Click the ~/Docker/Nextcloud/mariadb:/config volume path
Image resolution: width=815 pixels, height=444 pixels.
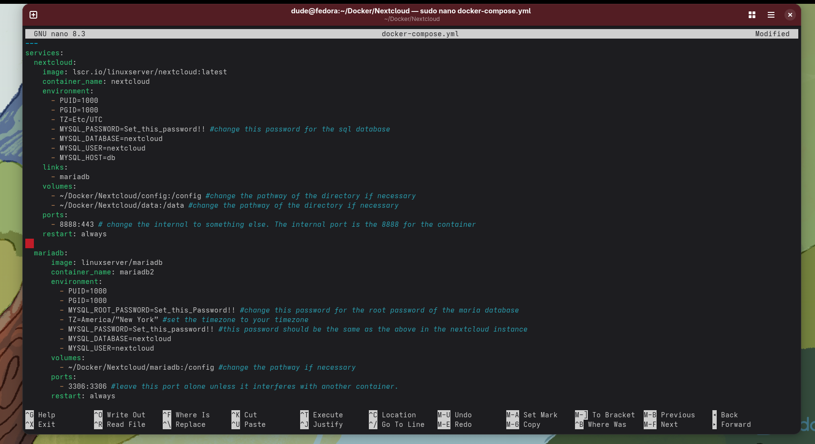coord(141,367)
